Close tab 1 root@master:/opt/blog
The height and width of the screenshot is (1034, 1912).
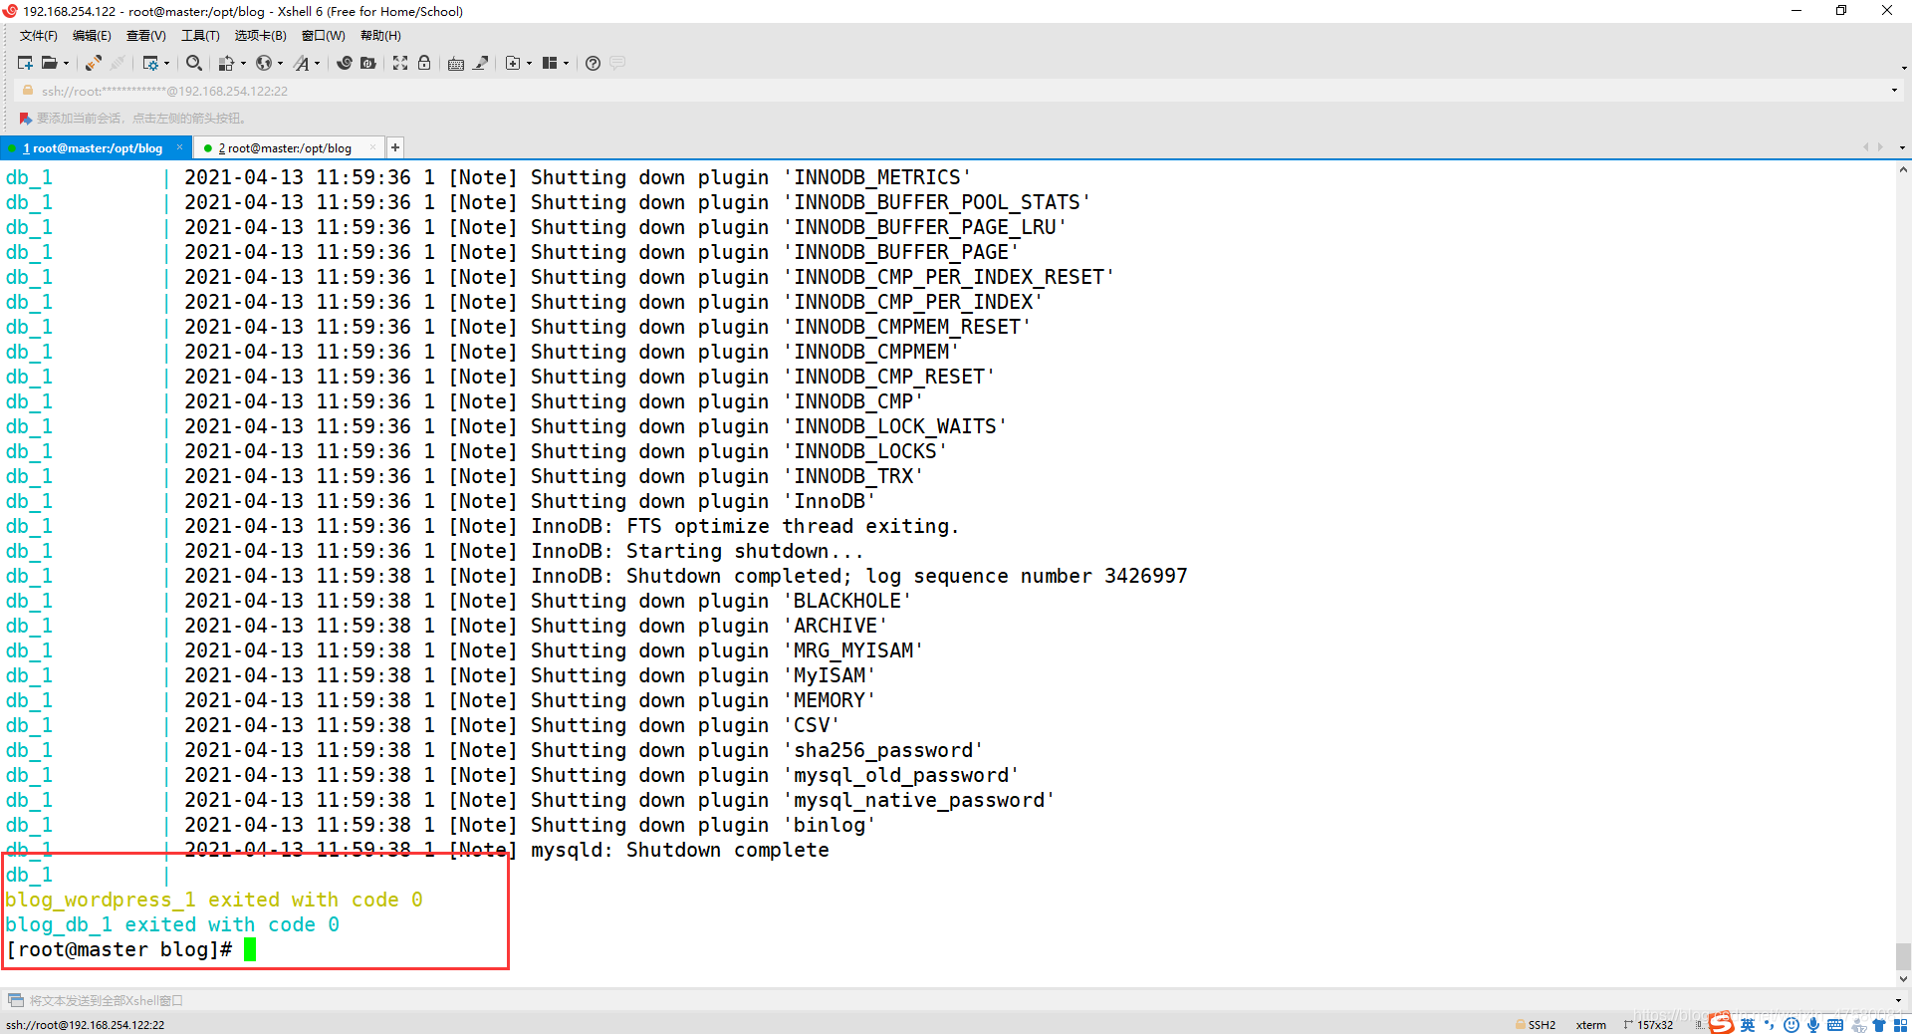pyautogui.click(x=179, y=147)
